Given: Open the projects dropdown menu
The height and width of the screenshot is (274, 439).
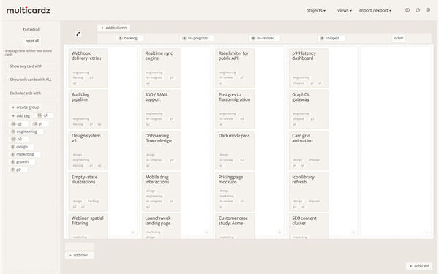Looking at the screenshot, I should point(316,11).
